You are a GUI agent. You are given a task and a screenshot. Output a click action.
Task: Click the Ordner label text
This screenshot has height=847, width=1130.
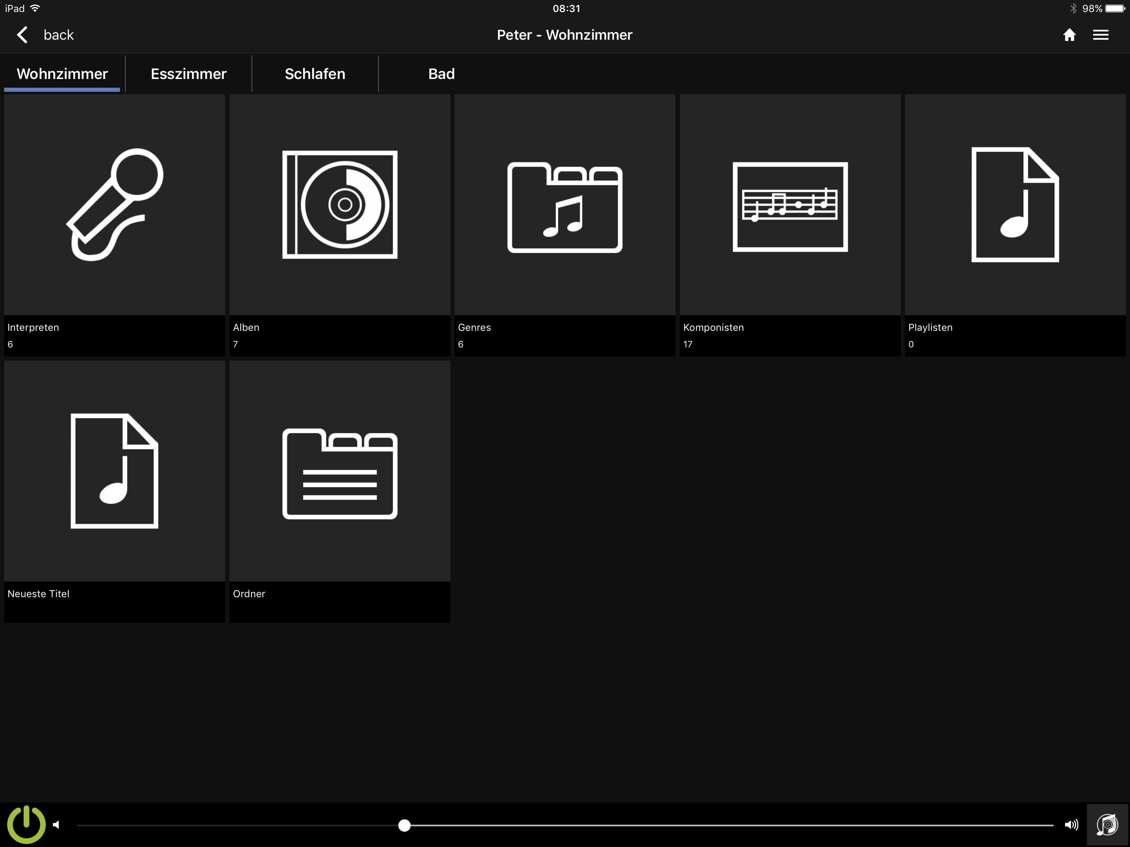249,593
